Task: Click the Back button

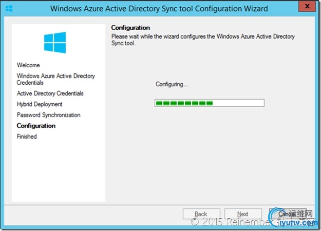Action: point(201,214)
